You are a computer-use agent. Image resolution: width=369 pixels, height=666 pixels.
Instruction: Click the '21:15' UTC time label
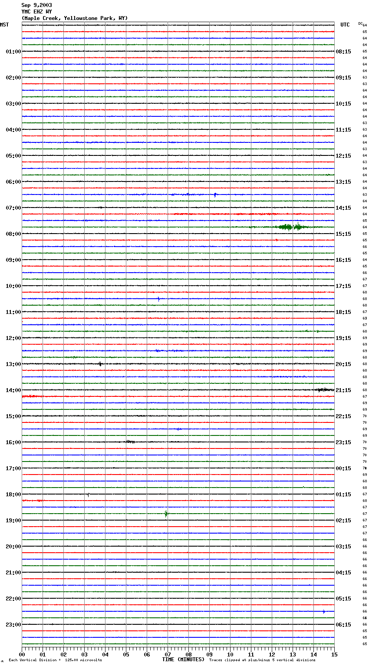tap(343, 390)
